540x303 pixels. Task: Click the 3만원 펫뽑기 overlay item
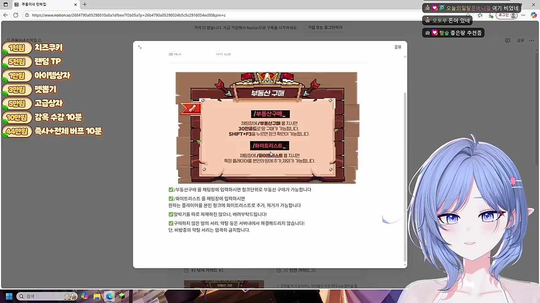click(x=29, y=90)
